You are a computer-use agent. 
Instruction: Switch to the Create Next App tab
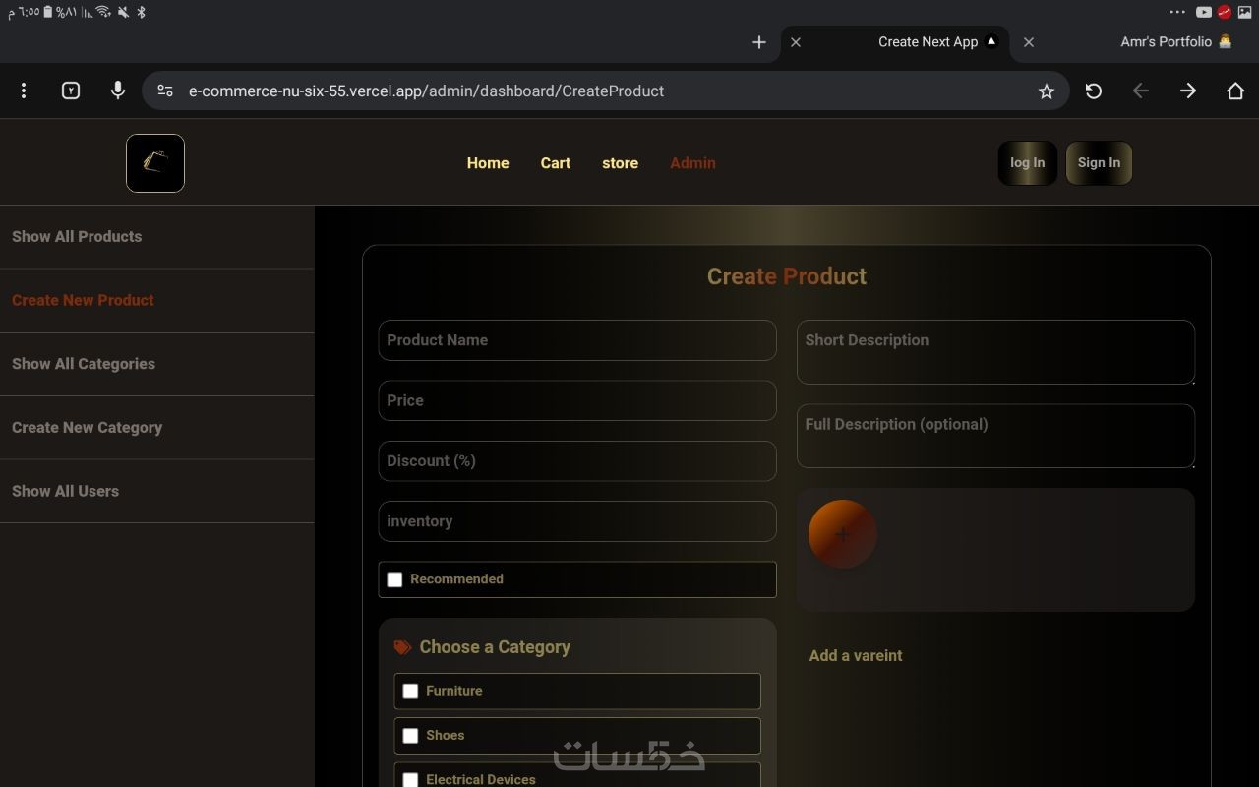click(x=895, y=42)
